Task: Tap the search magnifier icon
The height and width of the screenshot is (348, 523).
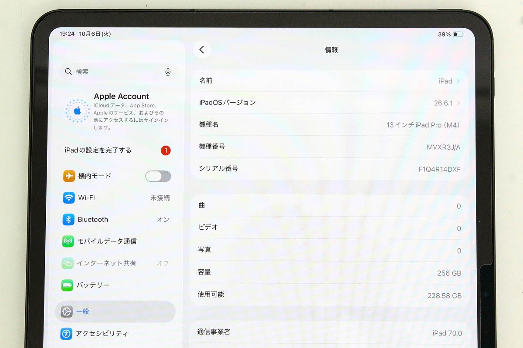Action: [x=68, y=71]
